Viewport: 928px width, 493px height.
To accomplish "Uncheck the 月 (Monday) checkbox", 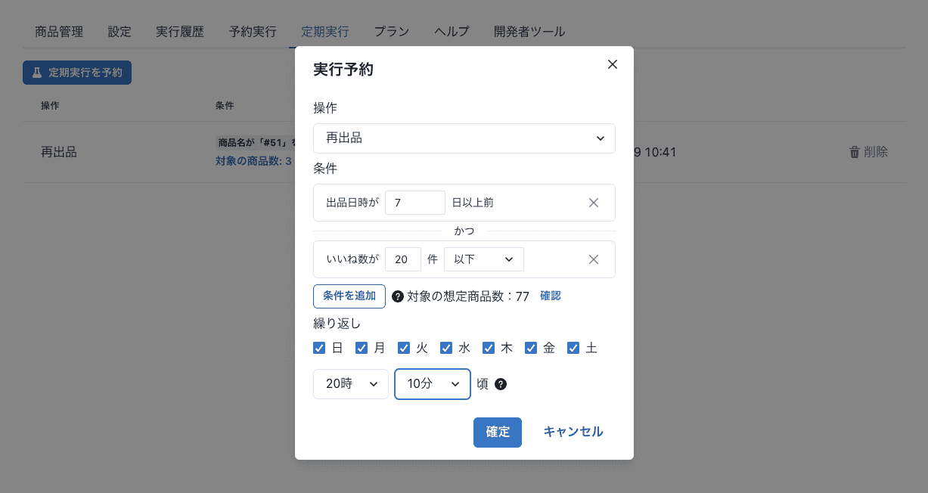I will click(x=362, y=348).
